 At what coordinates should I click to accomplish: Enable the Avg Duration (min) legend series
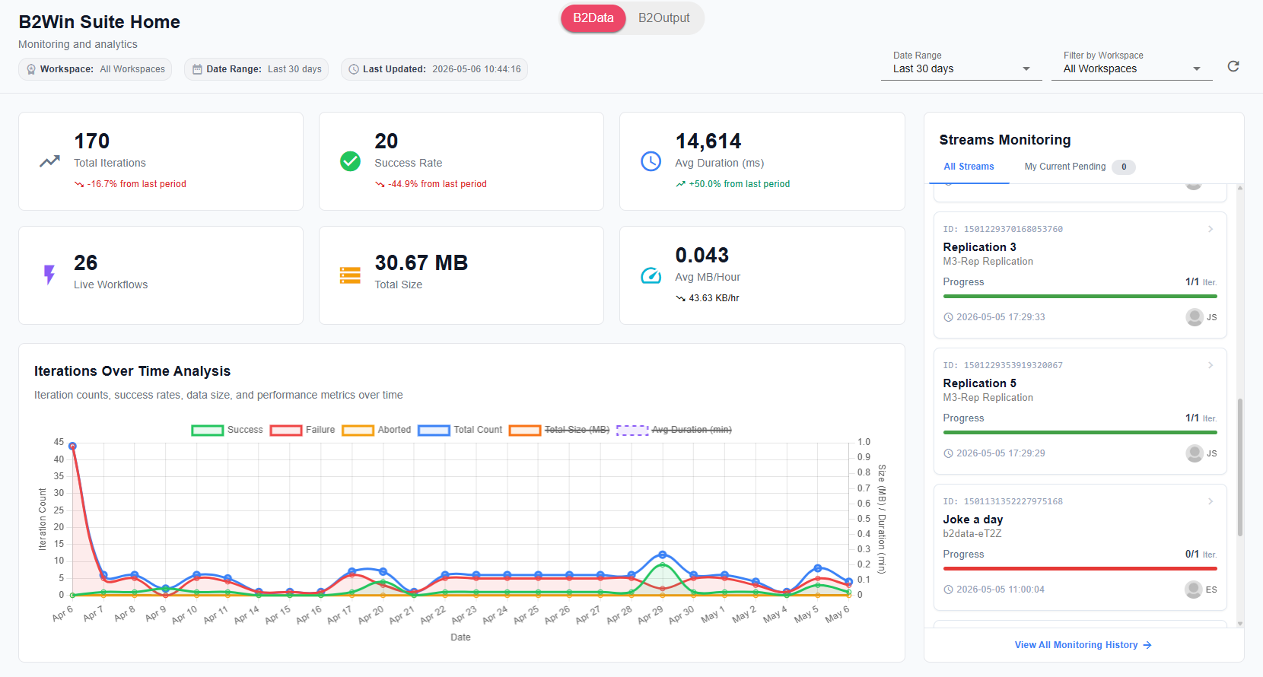tap(674, 430)
